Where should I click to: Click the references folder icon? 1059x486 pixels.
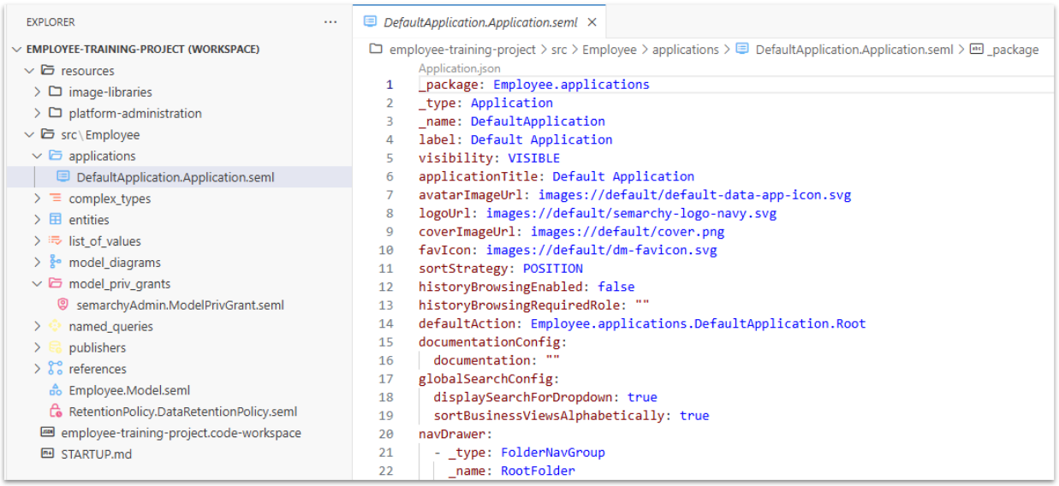[x=56, y=369]
